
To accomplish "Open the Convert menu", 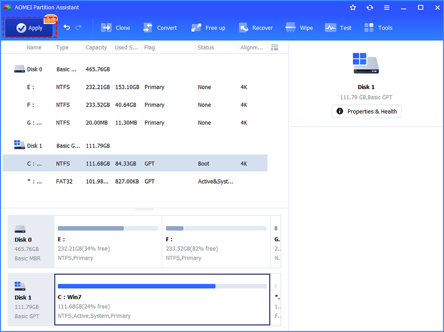I will 160,28.
